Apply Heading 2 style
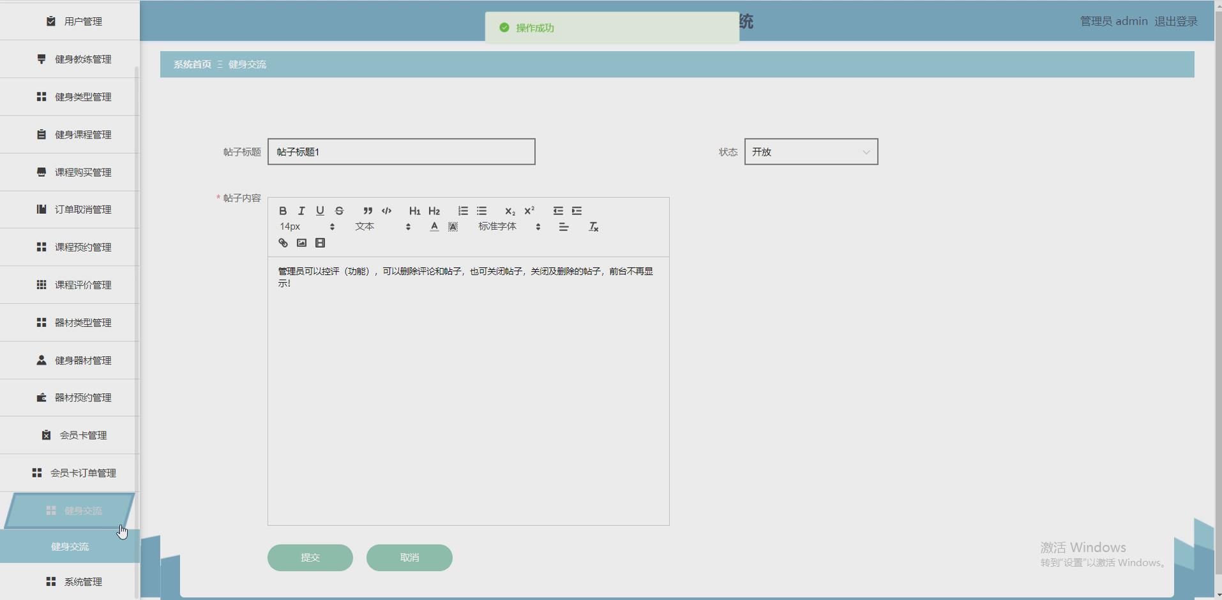1222x600 pixels. click(x=434, y=211)
